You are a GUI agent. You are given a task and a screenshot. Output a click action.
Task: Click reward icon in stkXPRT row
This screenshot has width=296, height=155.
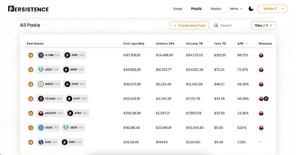click(x=261, y=113)
